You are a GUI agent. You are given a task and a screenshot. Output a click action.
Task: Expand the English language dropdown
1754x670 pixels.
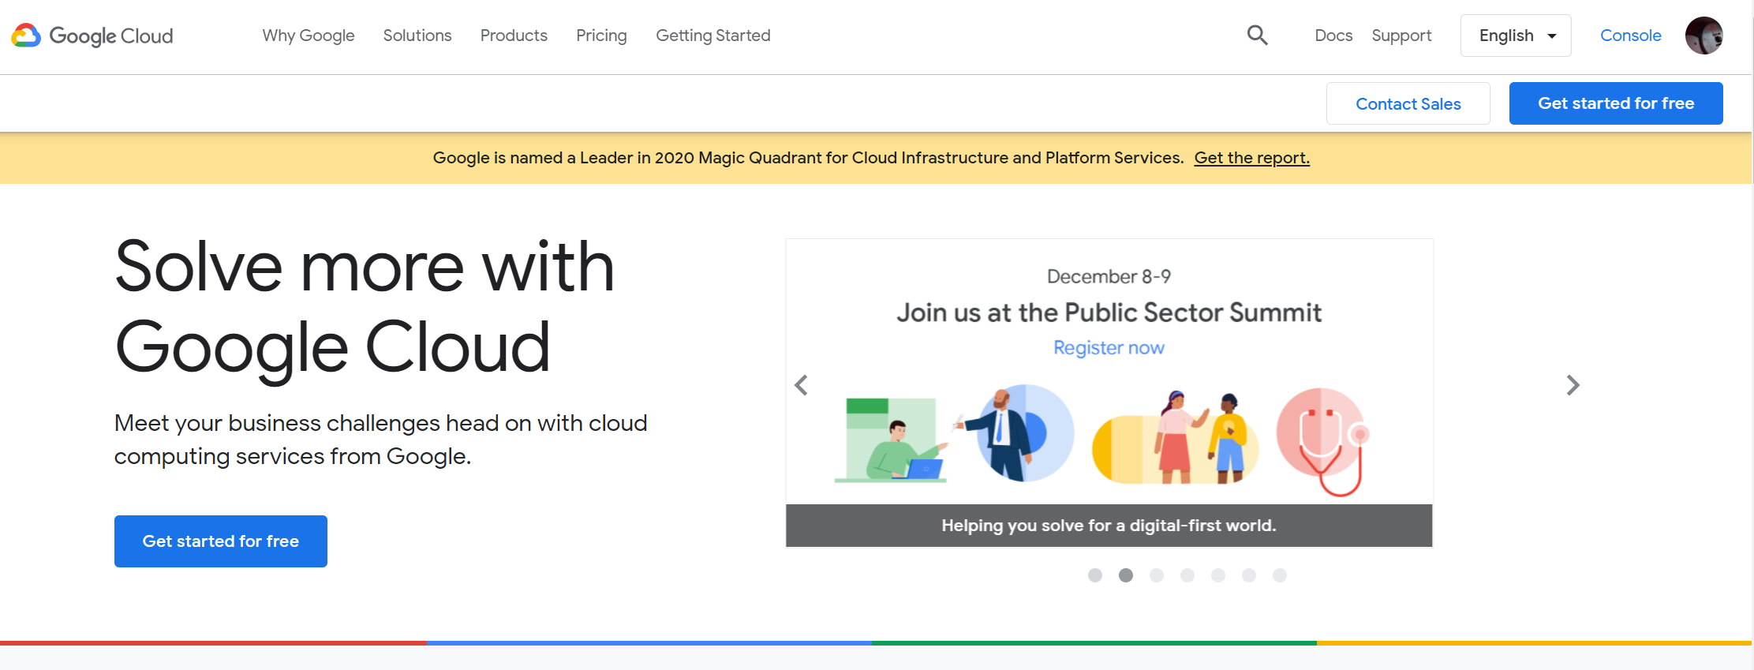pyautogui.click(x=1516, y=36)
